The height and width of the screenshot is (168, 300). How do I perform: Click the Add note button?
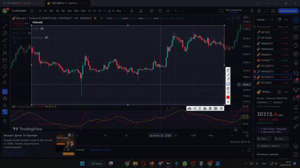coord(272,146)
